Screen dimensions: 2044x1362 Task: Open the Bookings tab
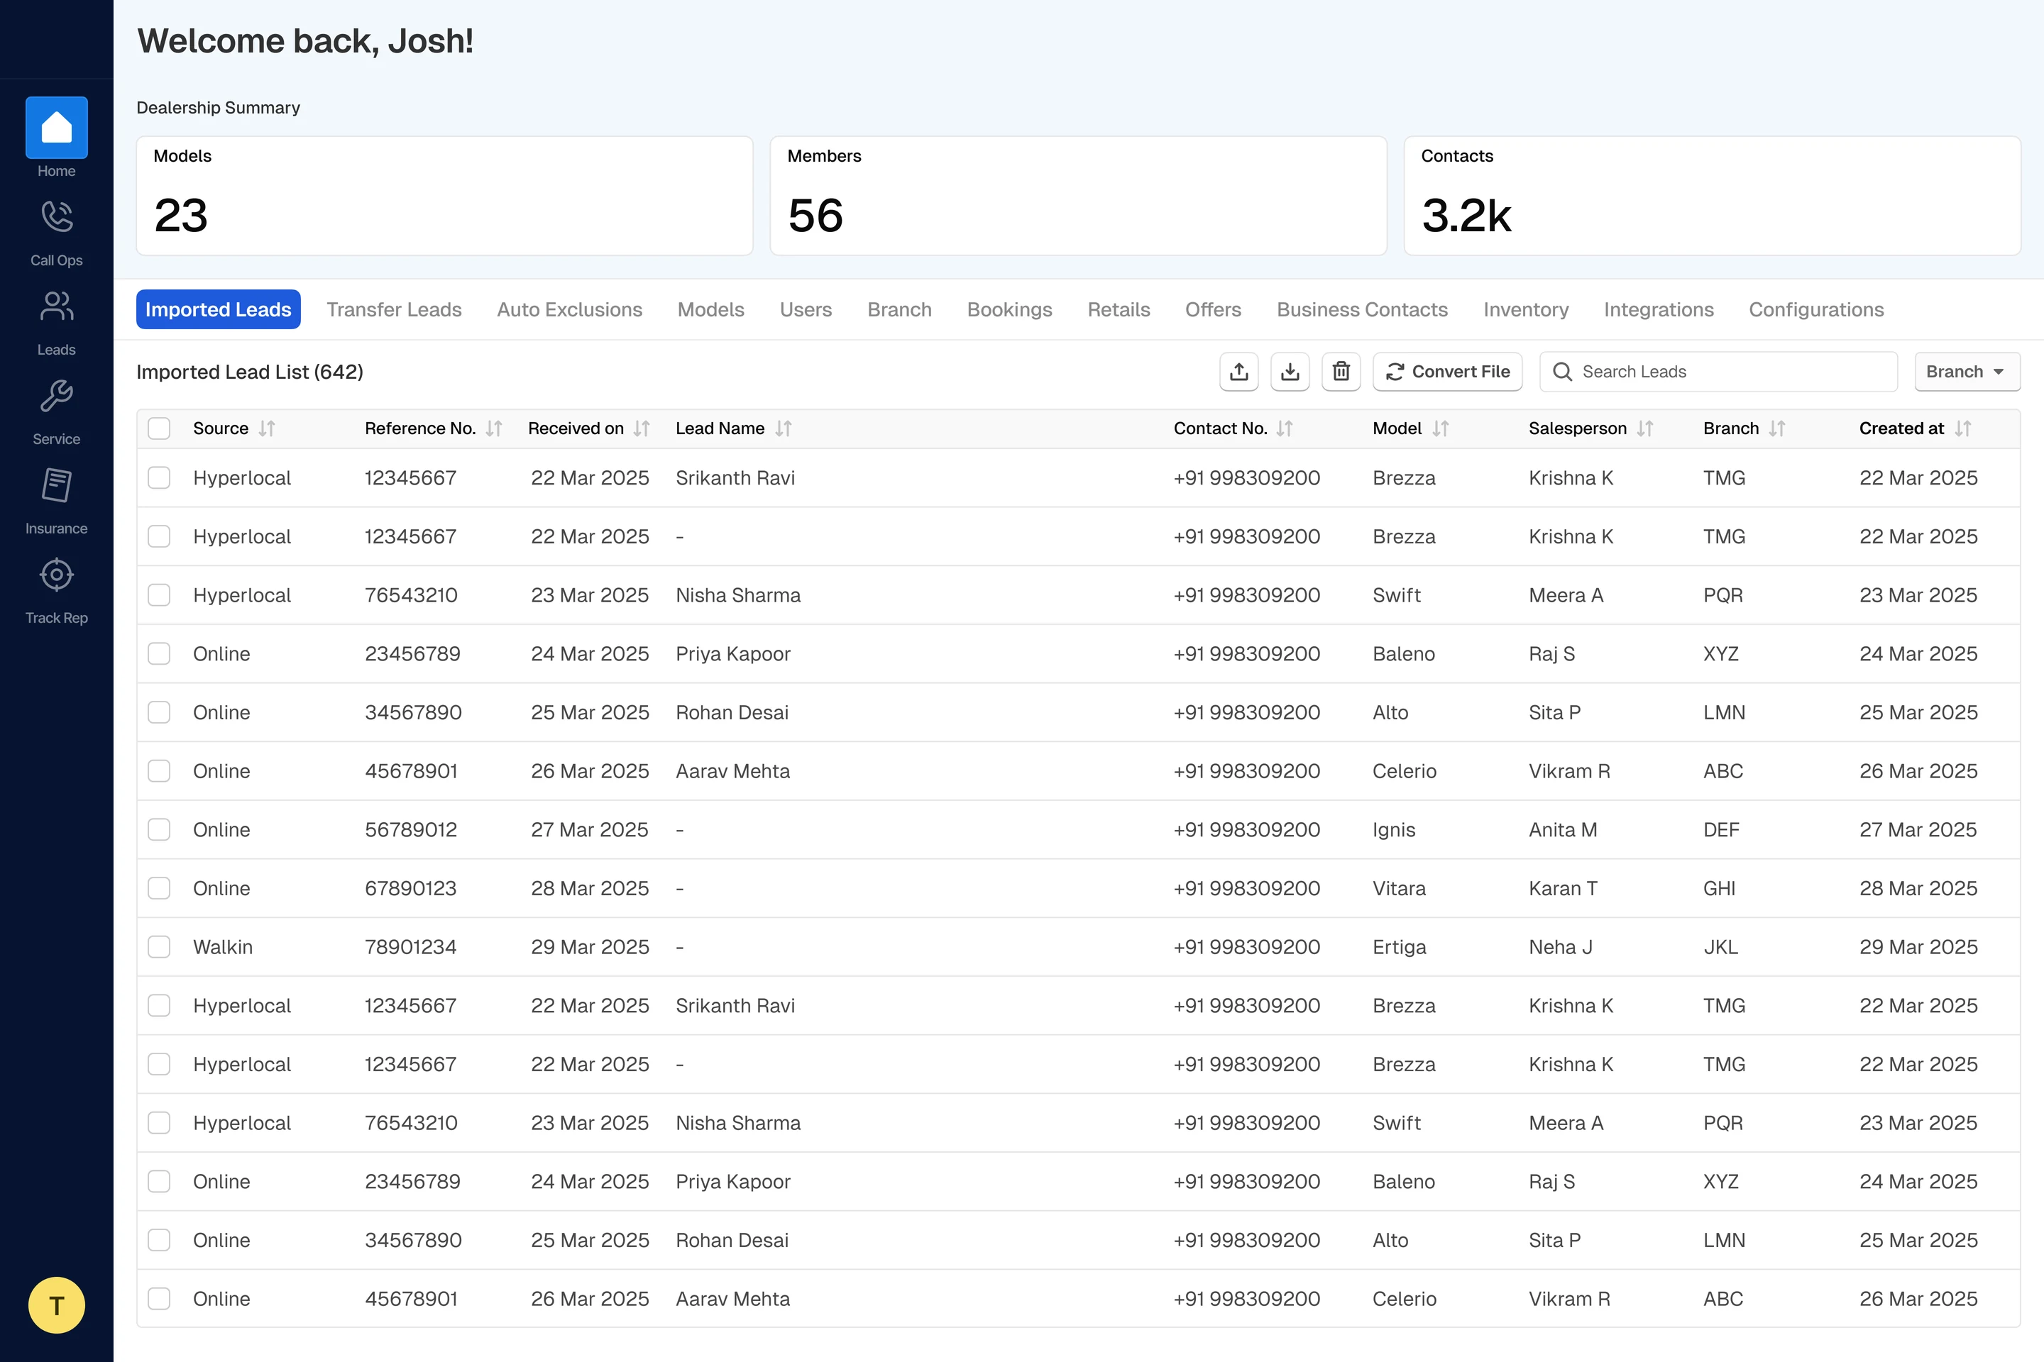1009,309
